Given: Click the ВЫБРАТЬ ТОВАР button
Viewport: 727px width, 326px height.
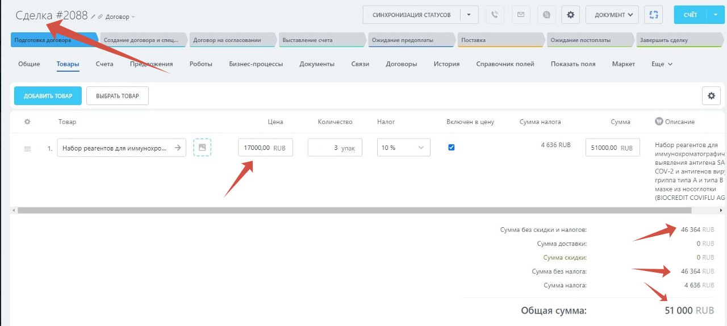Looking at the screenshot, I should [x=118, y=96].
